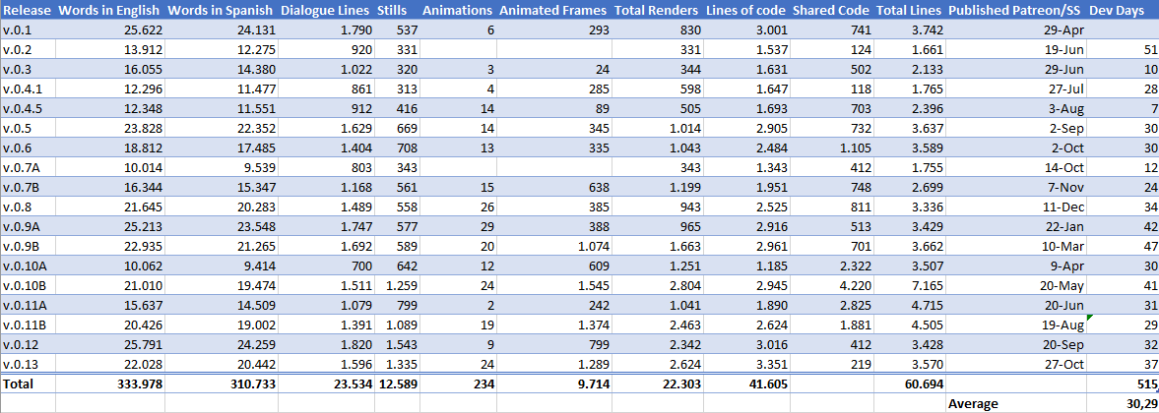Viewport: 1159px width, 413px height.
Task: Select the "Stills" column header
Action: tap(396, 11)
